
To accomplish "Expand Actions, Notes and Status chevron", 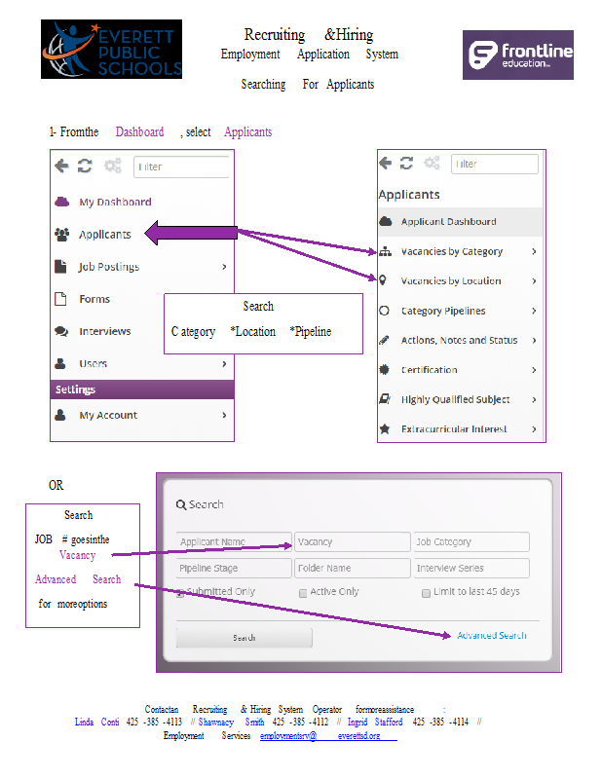I will pos(534,340).
